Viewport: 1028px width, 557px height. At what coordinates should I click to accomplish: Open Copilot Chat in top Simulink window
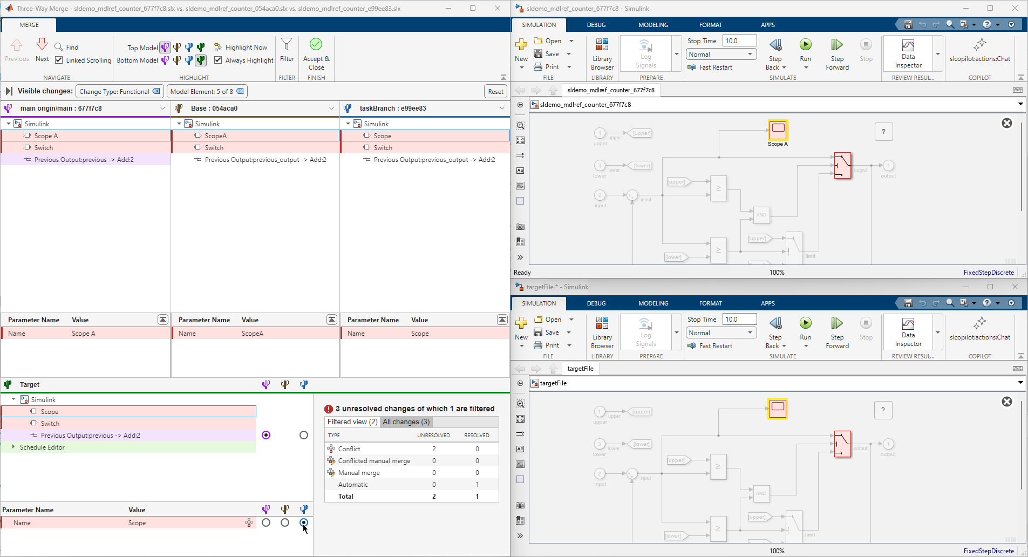pos(980,50)
